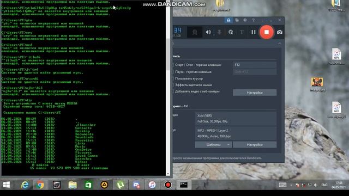Open the timer clock icon in Bandicam
The image size is (349, 196).
coord(245,20)
